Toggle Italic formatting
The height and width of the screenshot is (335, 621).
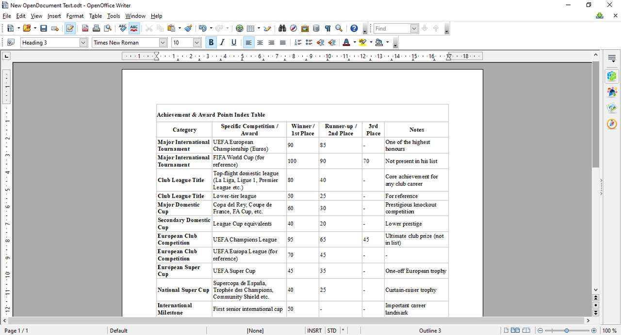coord(222,43)
